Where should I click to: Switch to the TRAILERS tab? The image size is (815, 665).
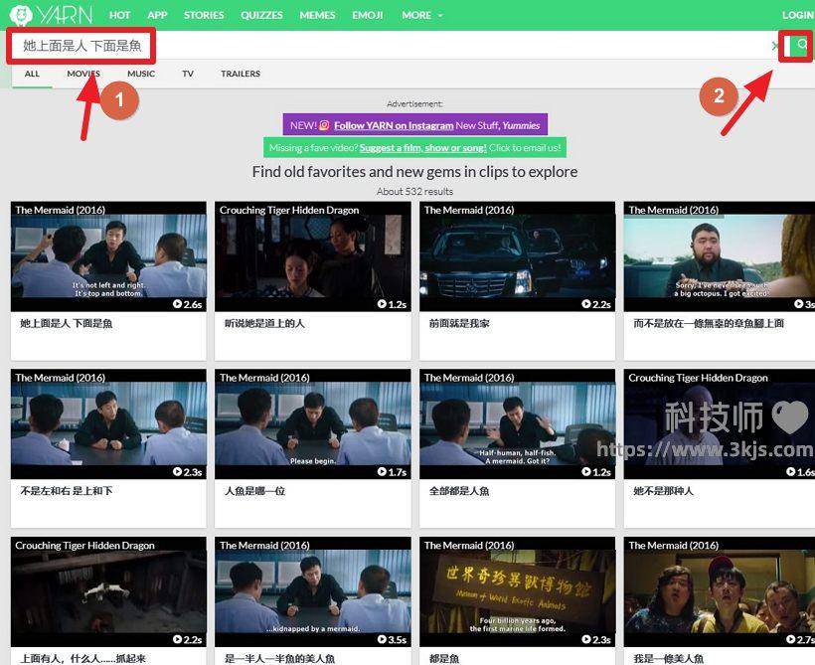(x=241, y=74)
